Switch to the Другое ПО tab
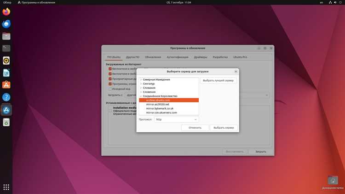The height and width of the screenshot is (194, 345). point(132,57)
